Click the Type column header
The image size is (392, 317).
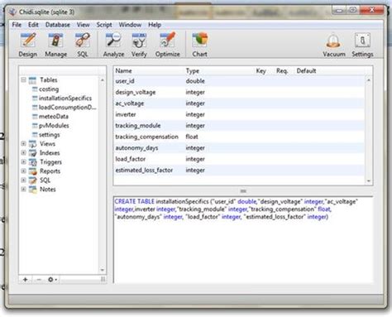(193, 70)
